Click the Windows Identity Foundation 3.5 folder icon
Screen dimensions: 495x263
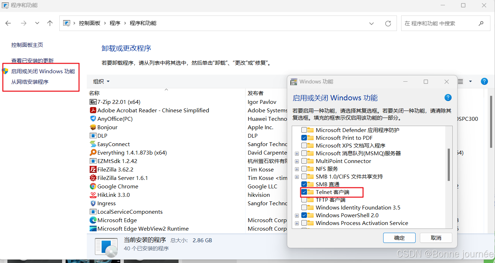[x=310, y=207]
